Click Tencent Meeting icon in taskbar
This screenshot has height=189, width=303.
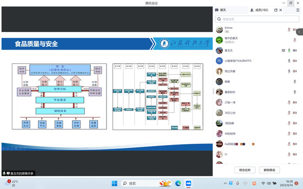pyautogui.click(x=188, y=183)
